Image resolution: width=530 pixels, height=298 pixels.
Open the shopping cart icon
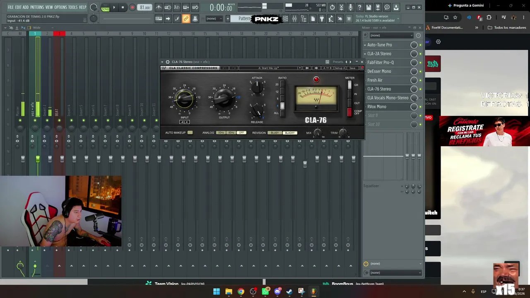pos(349,19)
